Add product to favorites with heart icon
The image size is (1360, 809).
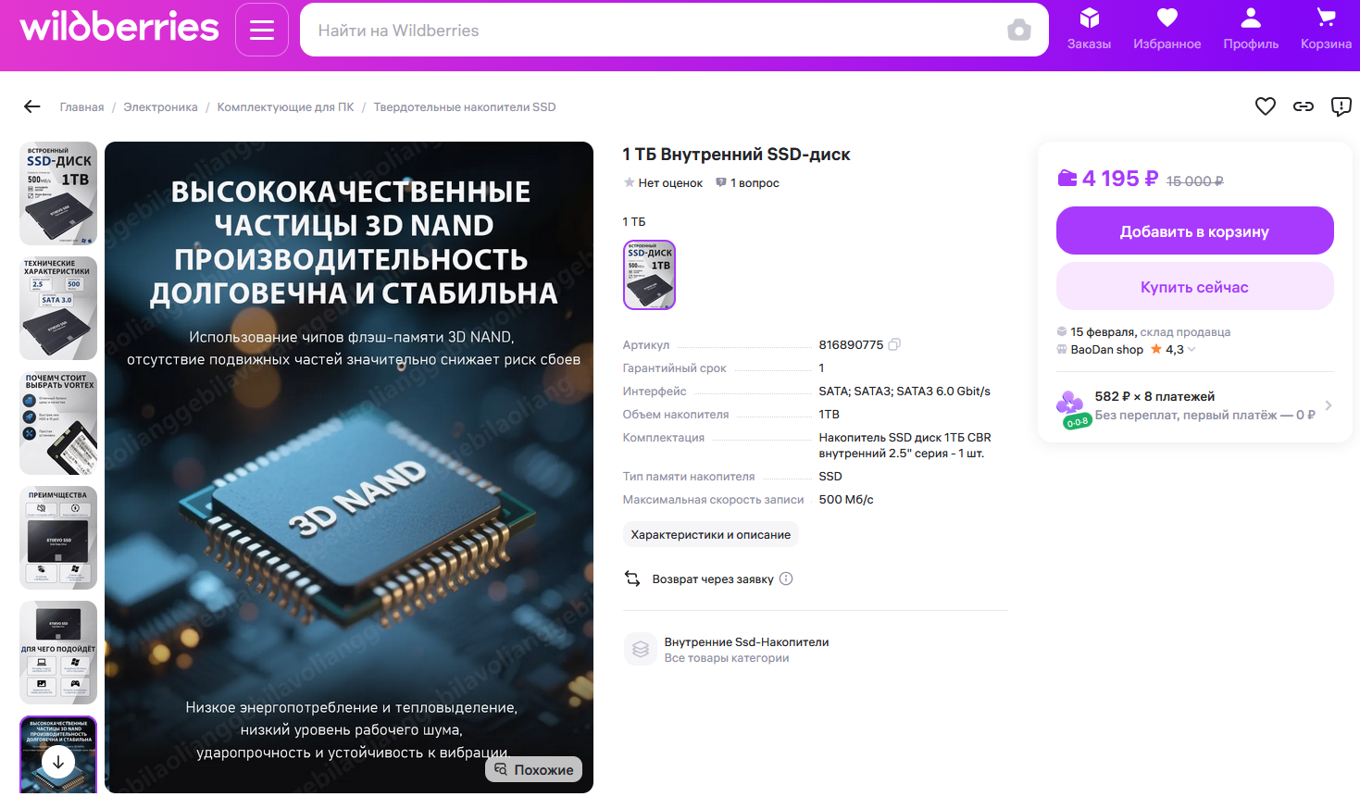click(1266, 106)
